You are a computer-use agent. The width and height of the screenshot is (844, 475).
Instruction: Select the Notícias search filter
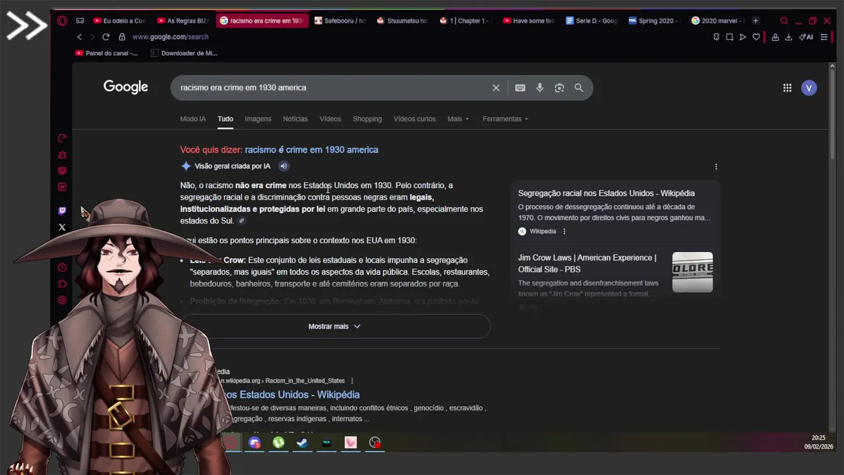tap(295, 119)
